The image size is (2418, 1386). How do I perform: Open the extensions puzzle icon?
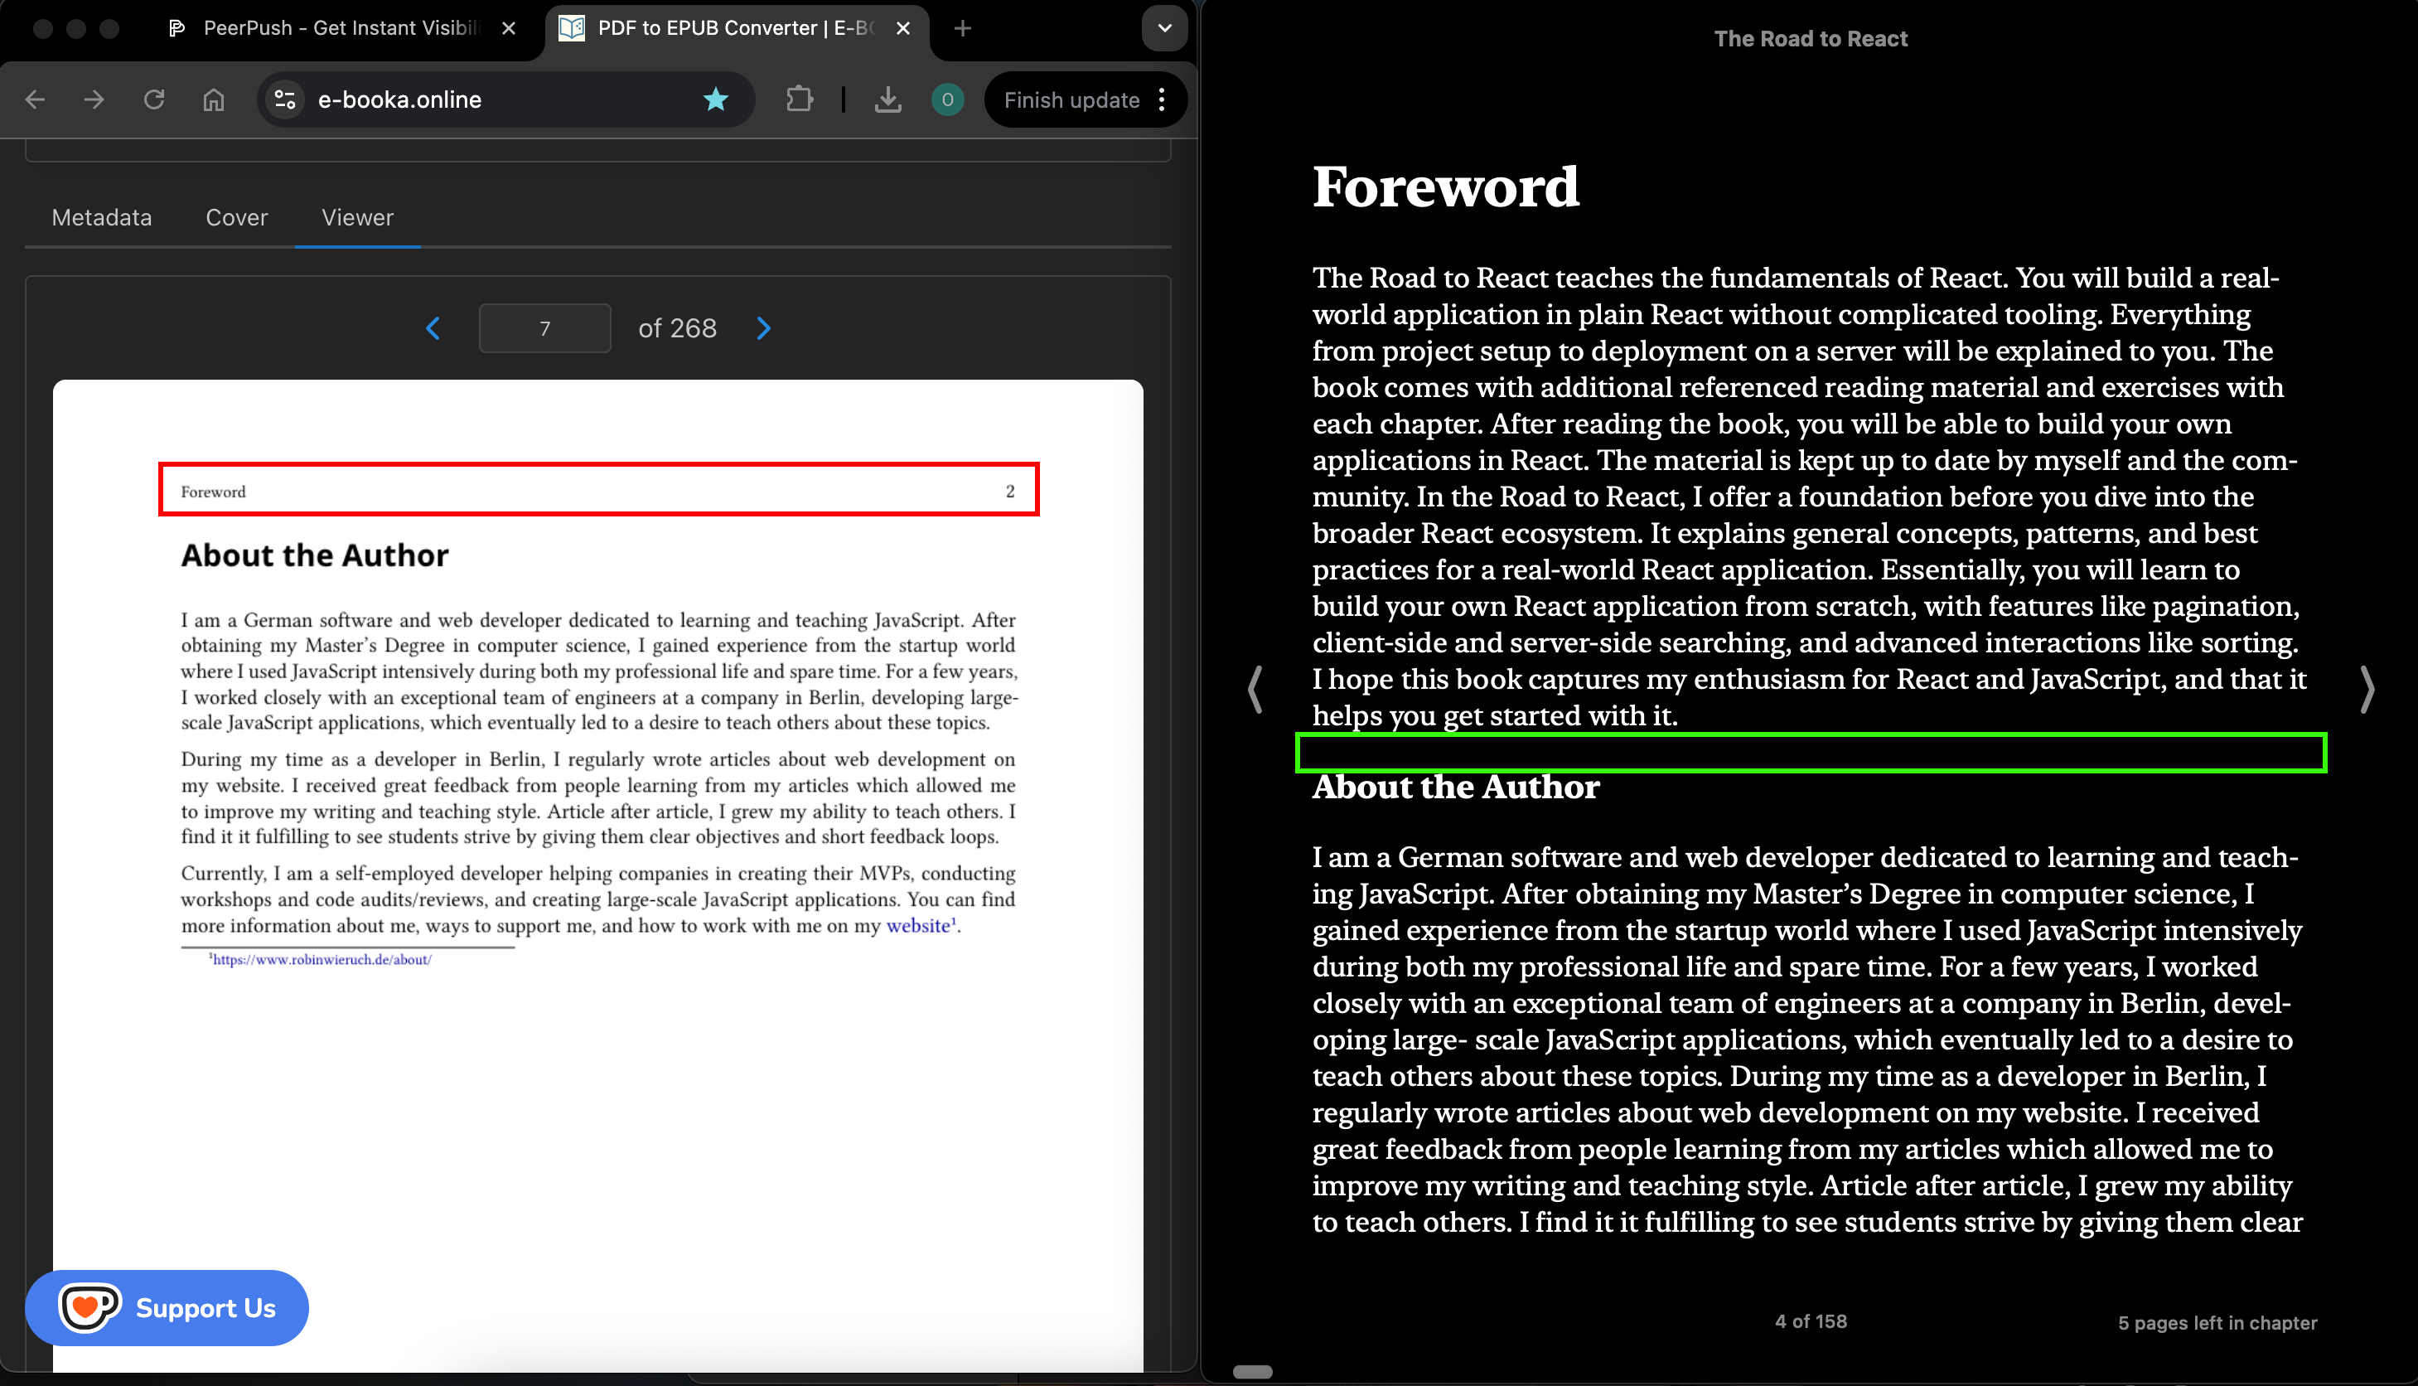click(800, 99)
